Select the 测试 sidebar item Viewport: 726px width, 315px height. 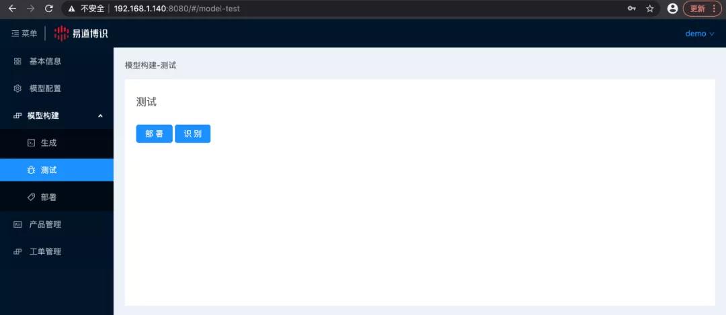coord(48,170)
